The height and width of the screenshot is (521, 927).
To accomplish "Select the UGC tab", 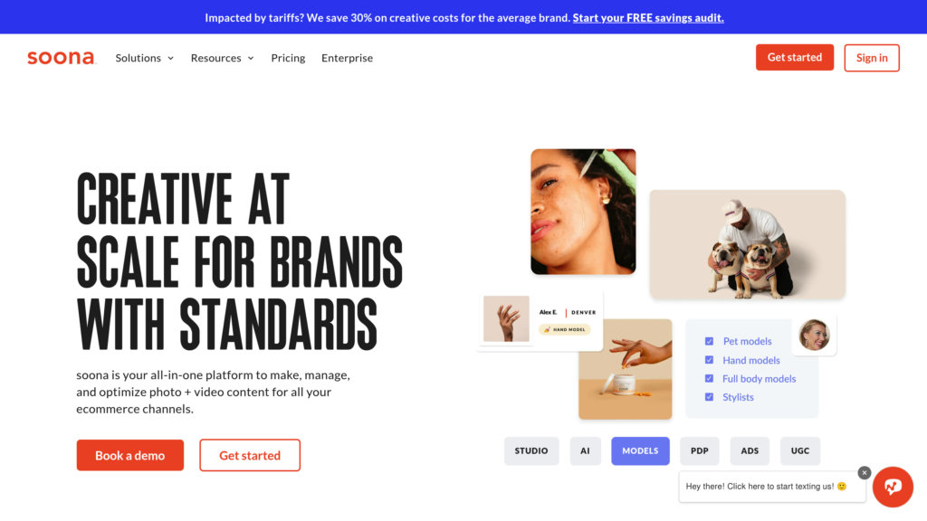I will [x=800, y=450].
